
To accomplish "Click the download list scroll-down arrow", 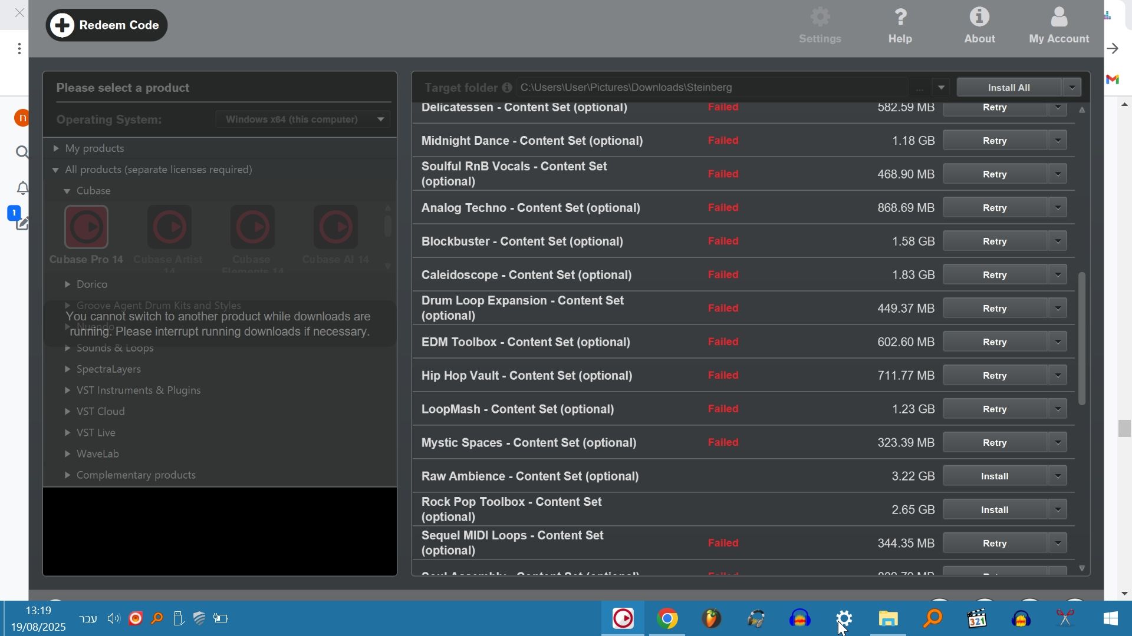I will (1082, 568).
